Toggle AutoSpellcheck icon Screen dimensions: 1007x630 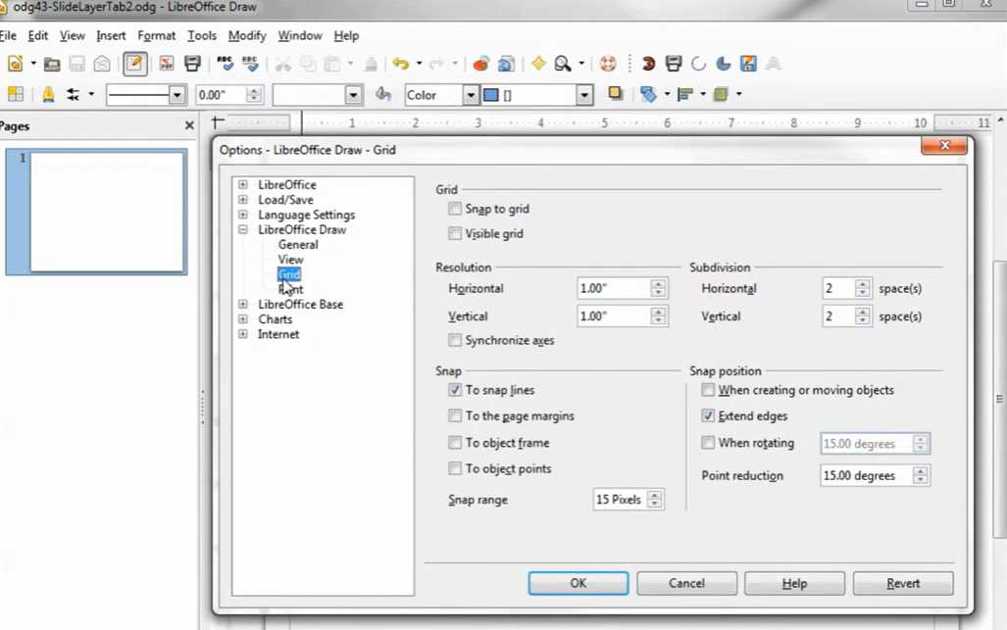[250, 64]
